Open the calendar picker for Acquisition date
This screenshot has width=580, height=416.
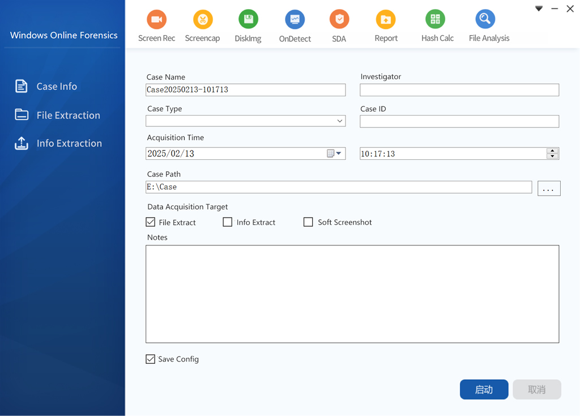pos(334,153)
